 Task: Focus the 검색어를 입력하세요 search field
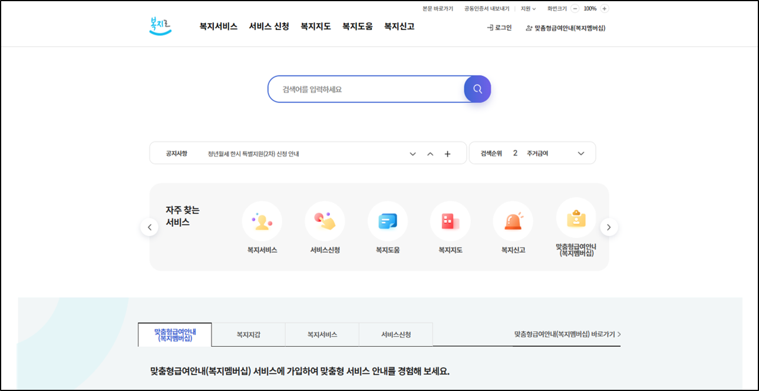[365, 90]
